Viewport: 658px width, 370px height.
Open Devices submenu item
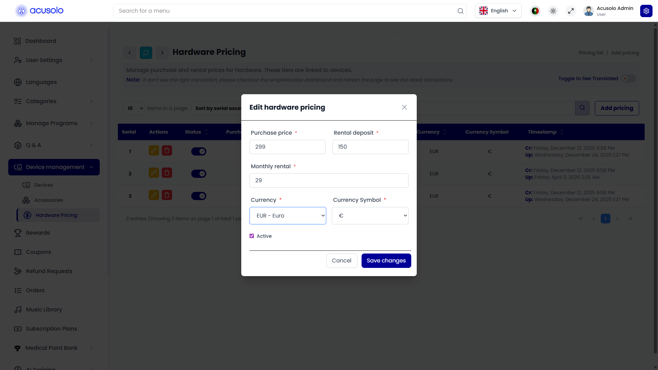[44, 185]
